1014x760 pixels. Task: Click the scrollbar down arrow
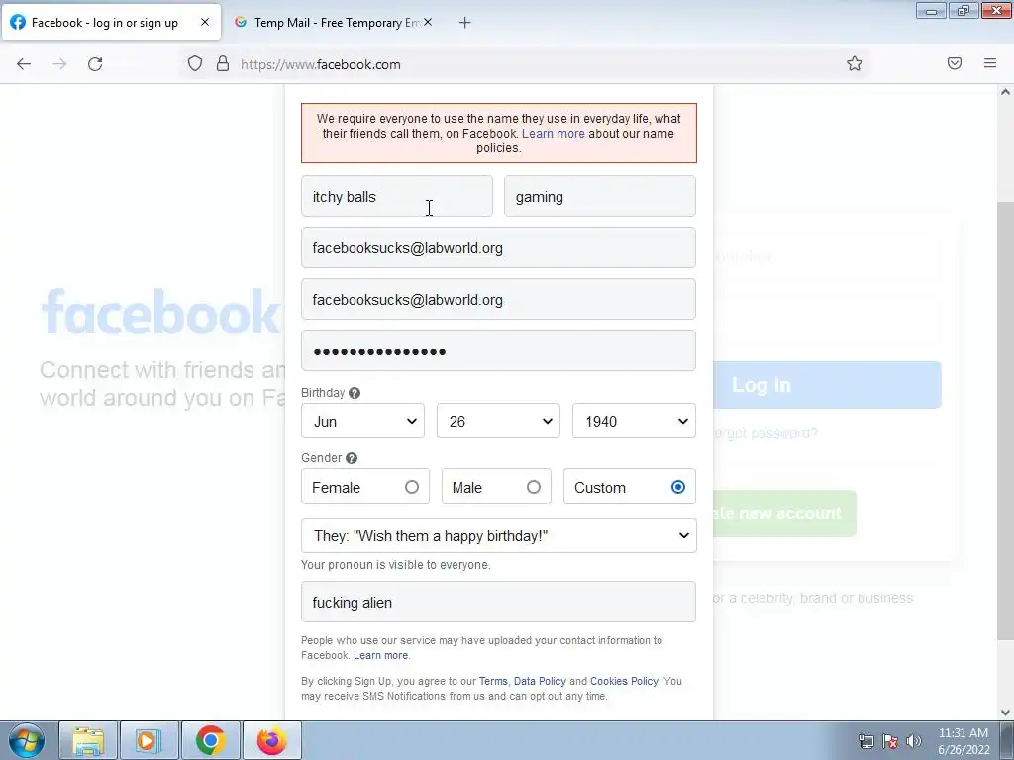1005,712
